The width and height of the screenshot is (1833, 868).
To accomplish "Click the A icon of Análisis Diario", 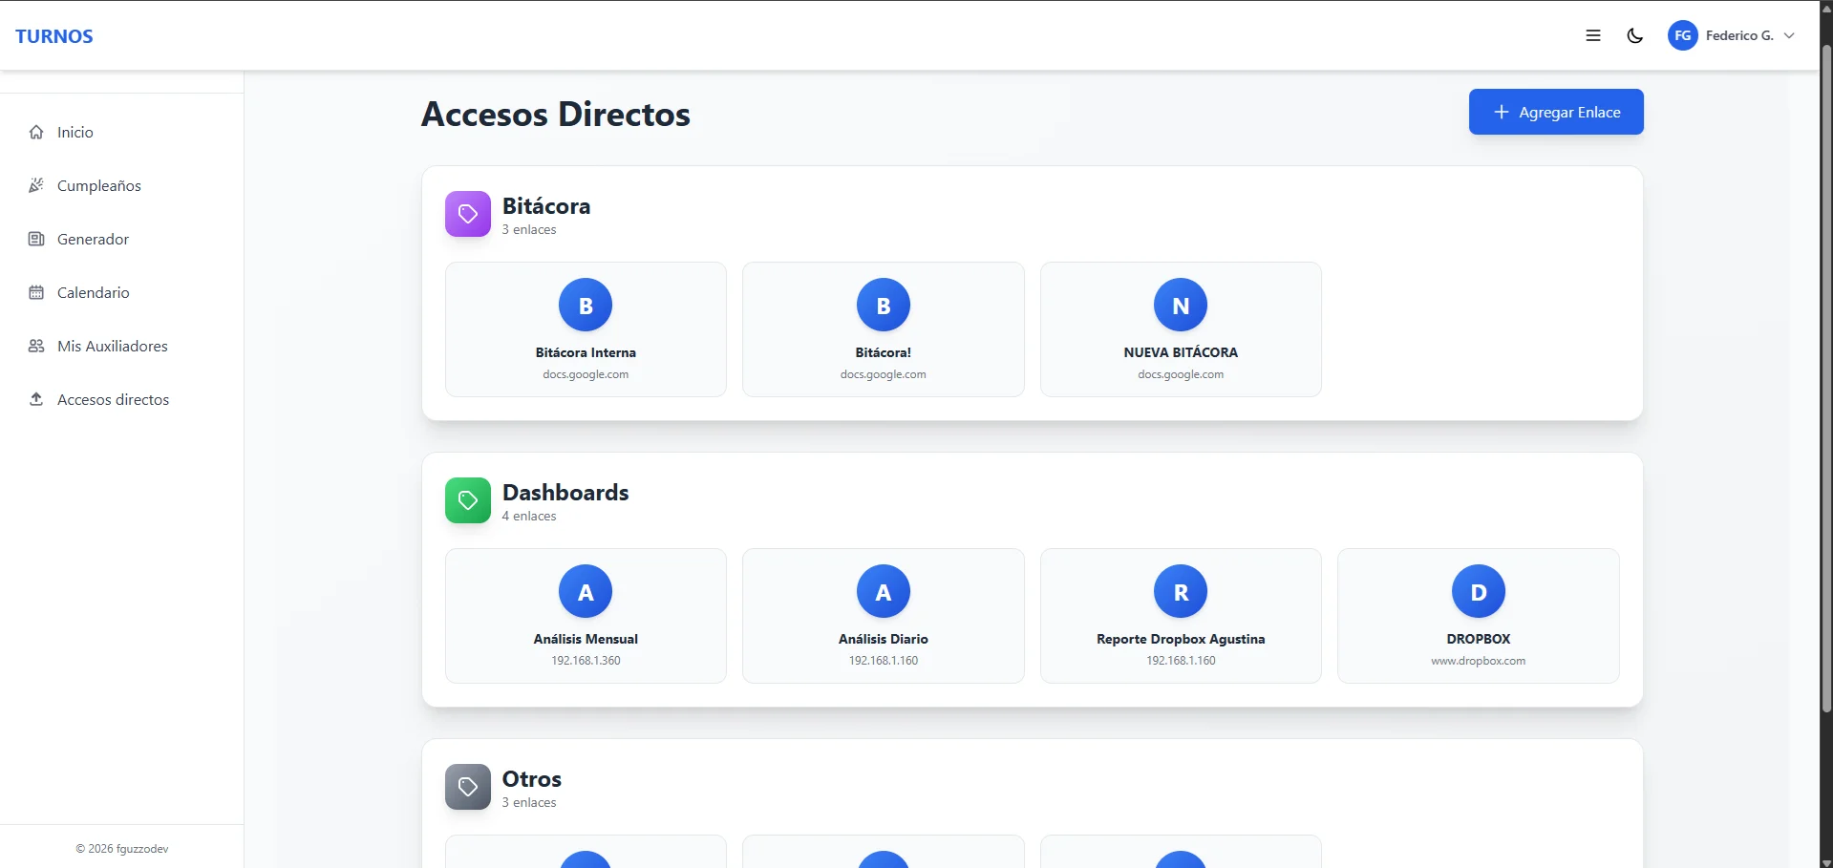I will click(884, 591).
